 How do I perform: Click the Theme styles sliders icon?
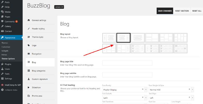pyautogui.click(x=29, y=37)
